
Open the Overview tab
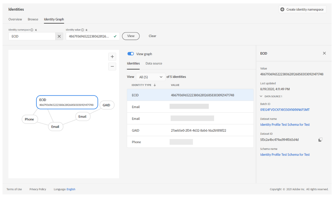15,19
